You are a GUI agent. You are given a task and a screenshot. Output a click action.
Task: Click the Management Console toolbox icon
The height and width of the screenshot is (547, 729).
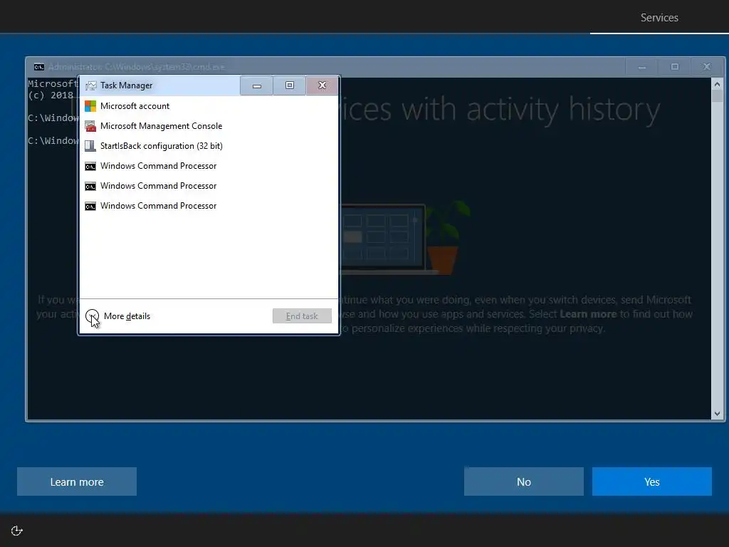pyautogui.click(x=90, y=126)
